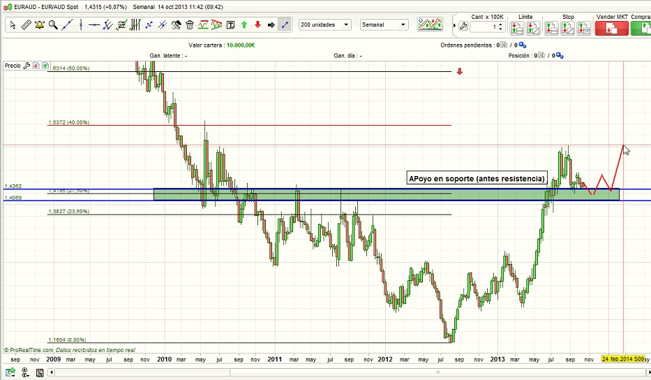
Task: Select the red triangle pattern tool
Action: (x=217, y=25)
